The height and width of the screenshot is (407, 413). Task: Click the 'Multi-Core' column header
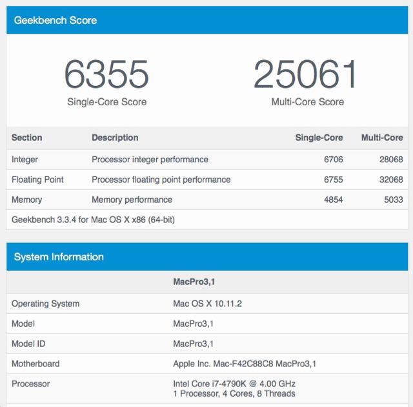tap(382, 138)
